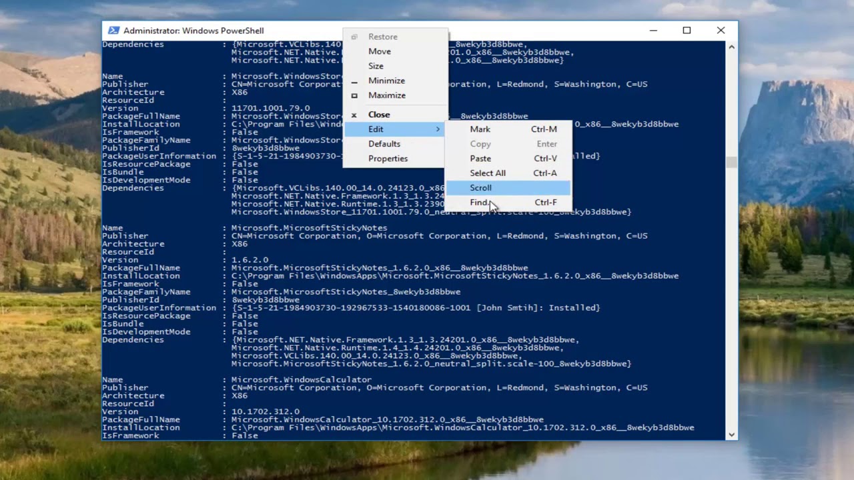Screen dimensions: 854x480
Task: Click version value 10.1702.312.0
Action: pos(266,412)
